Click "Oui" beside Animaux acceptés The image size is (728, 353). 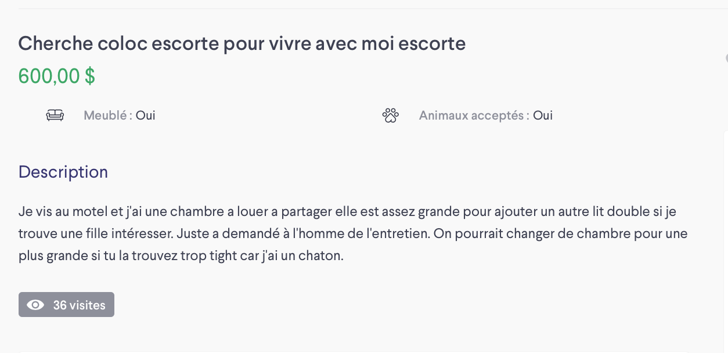(543, 116)
